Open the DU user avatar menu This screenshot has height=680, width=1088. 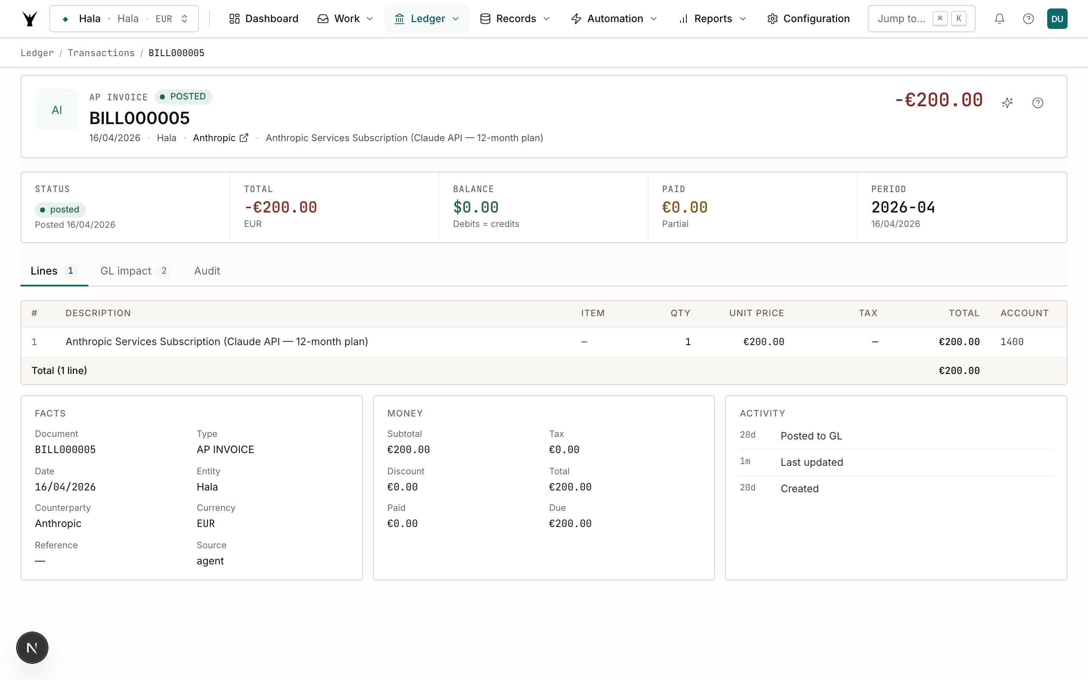[x=1057, y=18]
